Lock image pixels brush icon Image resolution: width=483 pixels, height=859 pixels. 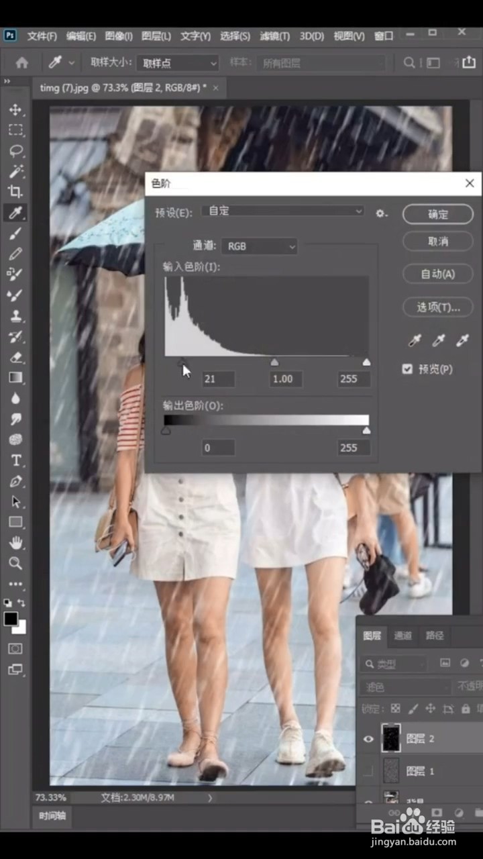pos(413,708)
